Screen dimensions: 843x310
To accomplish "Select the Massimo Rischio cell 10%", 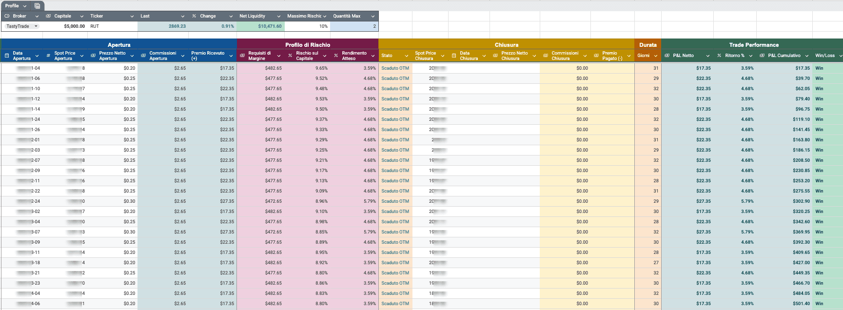I will [308, 26].
